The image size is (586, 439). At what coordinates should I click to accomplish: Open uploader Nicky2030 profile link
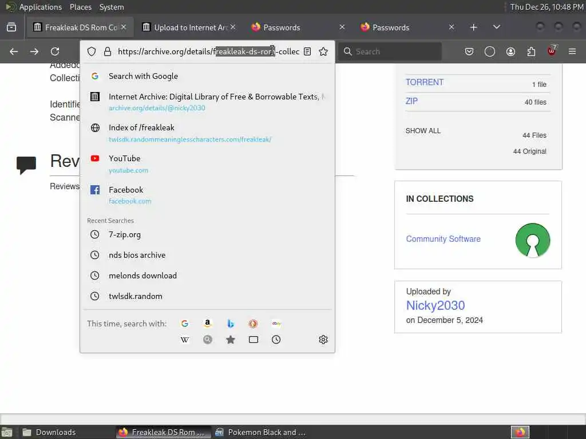pos(435,305)
